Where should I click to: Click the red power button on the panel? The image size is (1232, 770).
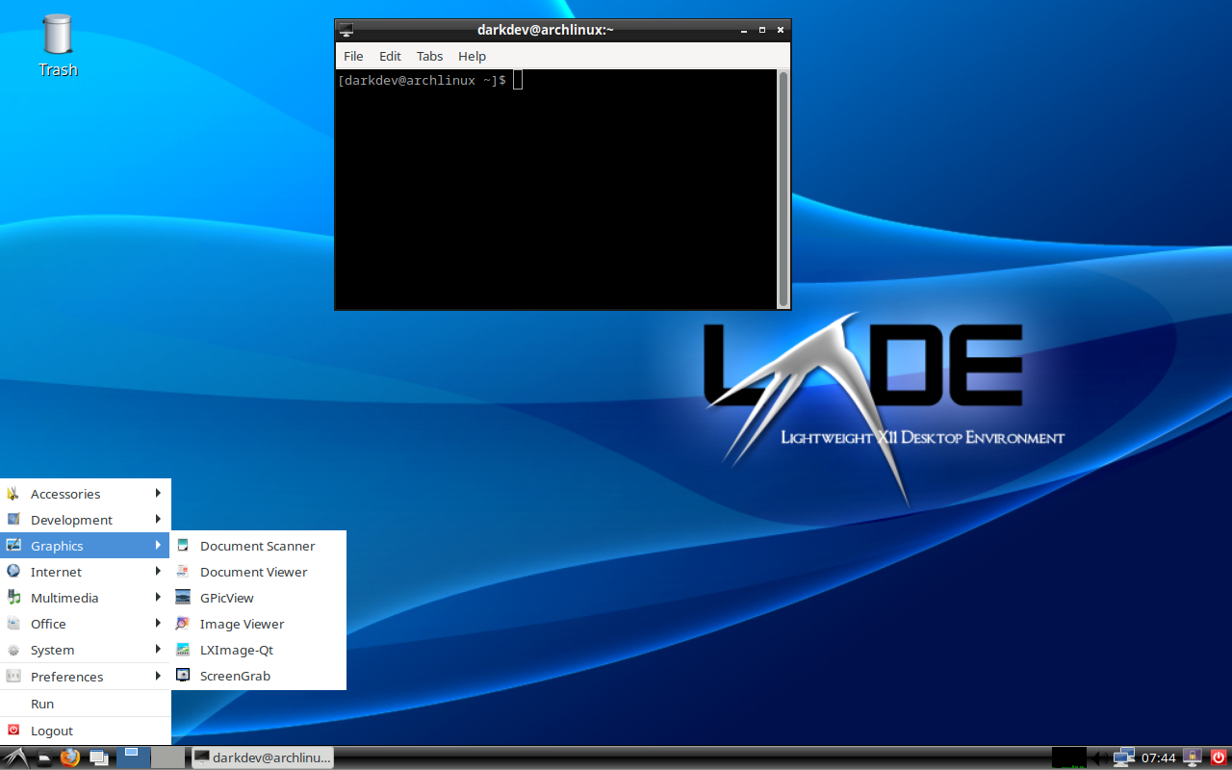click(x=1219, y=757)
